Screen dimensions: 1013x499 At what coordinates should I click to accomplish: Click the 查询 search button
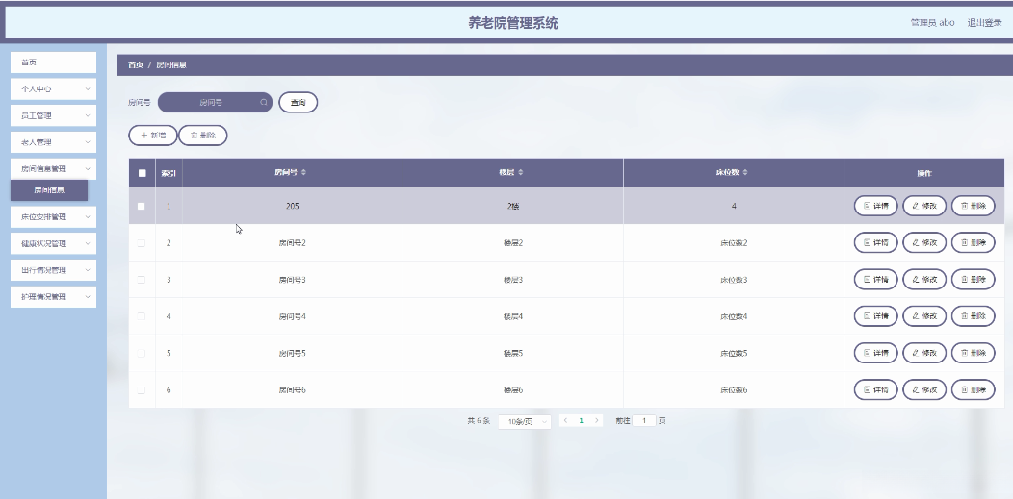[298, 103]
